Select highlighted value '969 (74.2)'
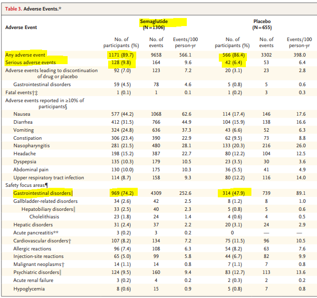Screen dimensions: 317x298 pyautogui.click(x=122, y=193)
